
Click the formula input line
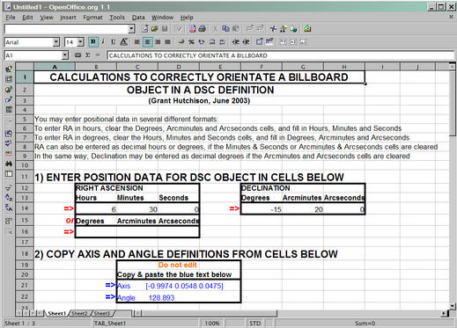tap(281, 55)
